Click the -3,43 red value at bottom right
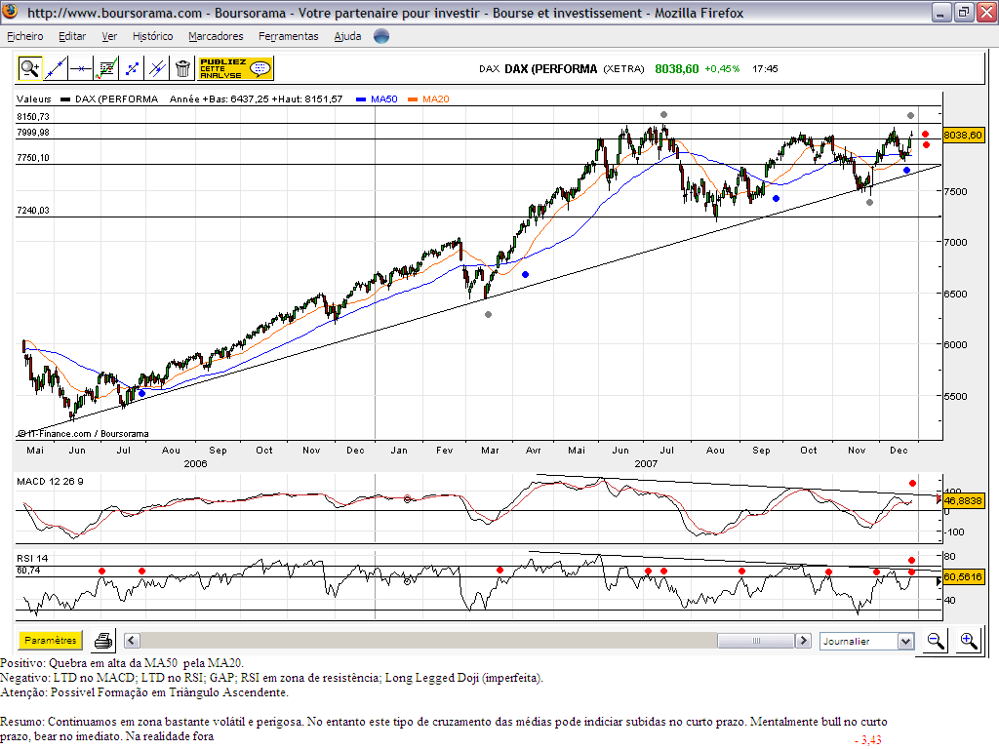Image resolution: width=999 pixels, height=749 pixels. [868, 740]
